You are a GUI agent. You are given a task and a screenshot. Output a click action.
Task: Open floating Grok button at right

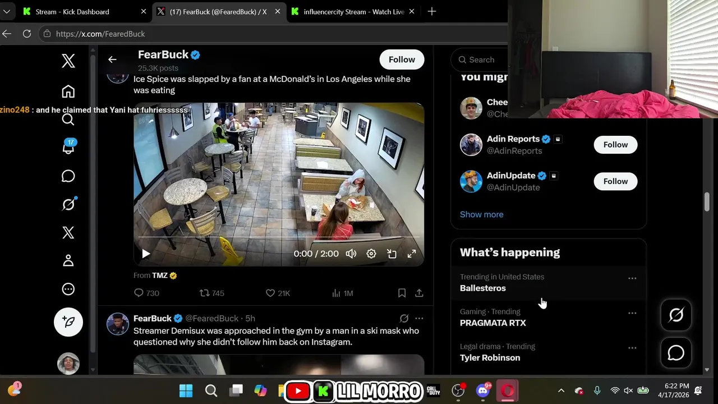pos(676,315)
